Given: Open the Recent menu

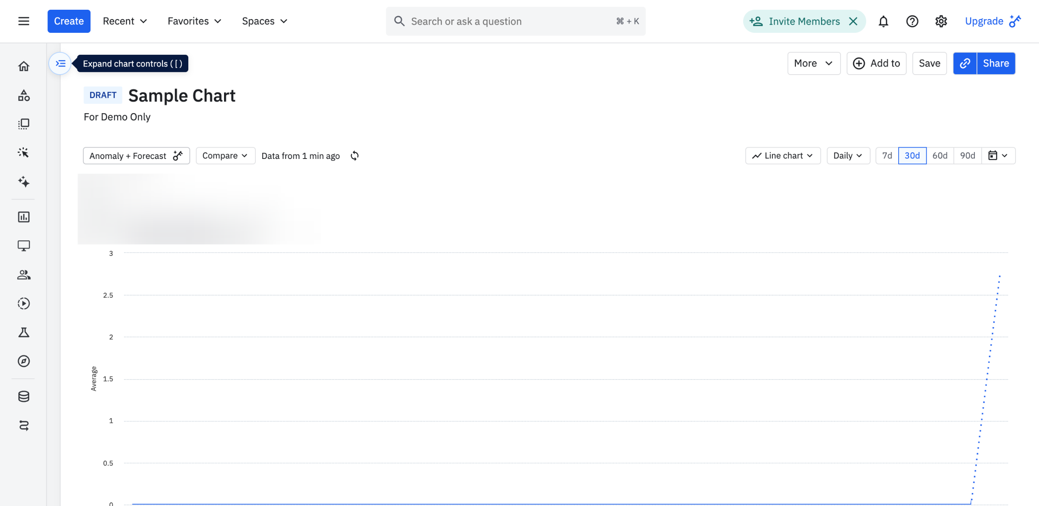Looking at the screenshot, I should click(x=125, y=21).
